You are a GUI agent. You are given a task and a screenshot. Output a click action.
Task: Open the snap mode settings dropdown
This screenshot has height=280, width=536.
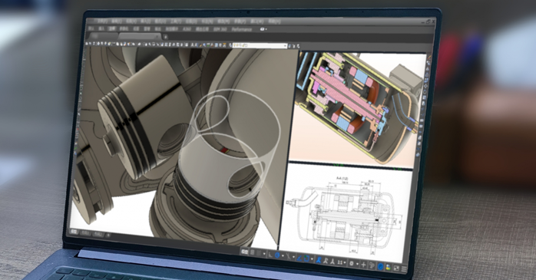point(264,254)
